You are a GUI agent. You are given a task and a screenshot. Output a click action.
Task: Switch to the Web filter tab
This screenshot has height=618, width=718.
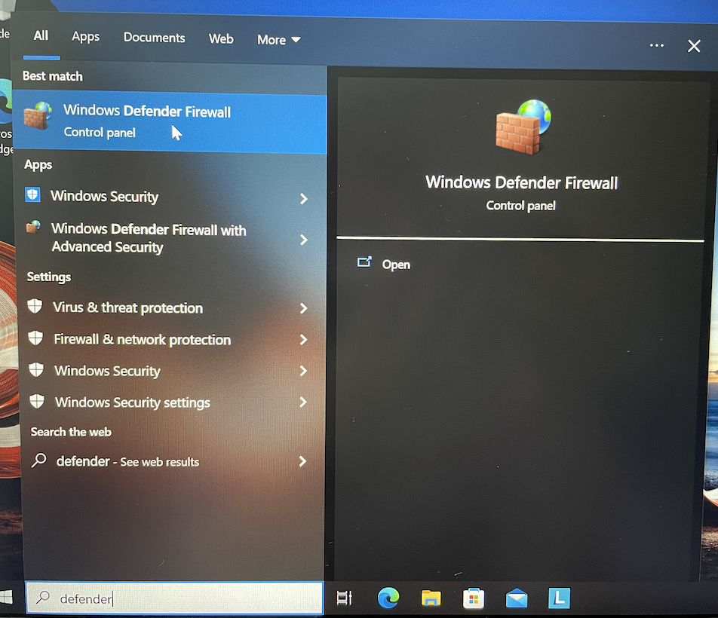221,39
